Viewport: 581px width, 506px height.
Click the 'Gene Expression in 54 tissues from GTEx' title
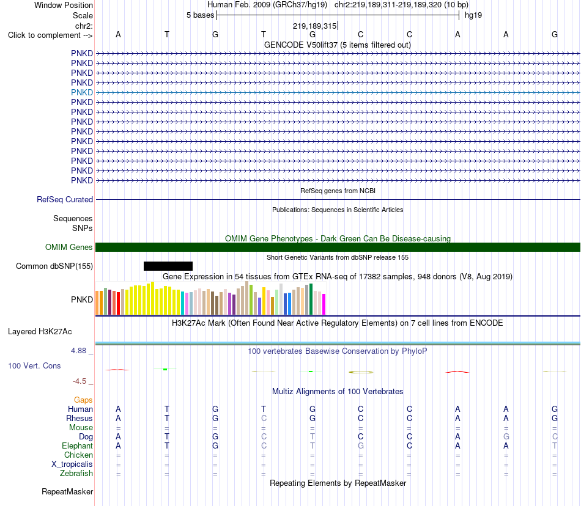click(337, 276)
